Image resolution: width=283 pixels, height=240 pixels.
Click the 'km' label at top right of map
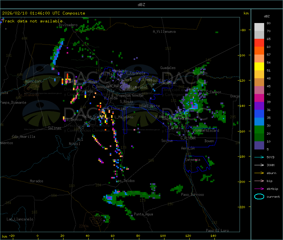pos(246,13)
